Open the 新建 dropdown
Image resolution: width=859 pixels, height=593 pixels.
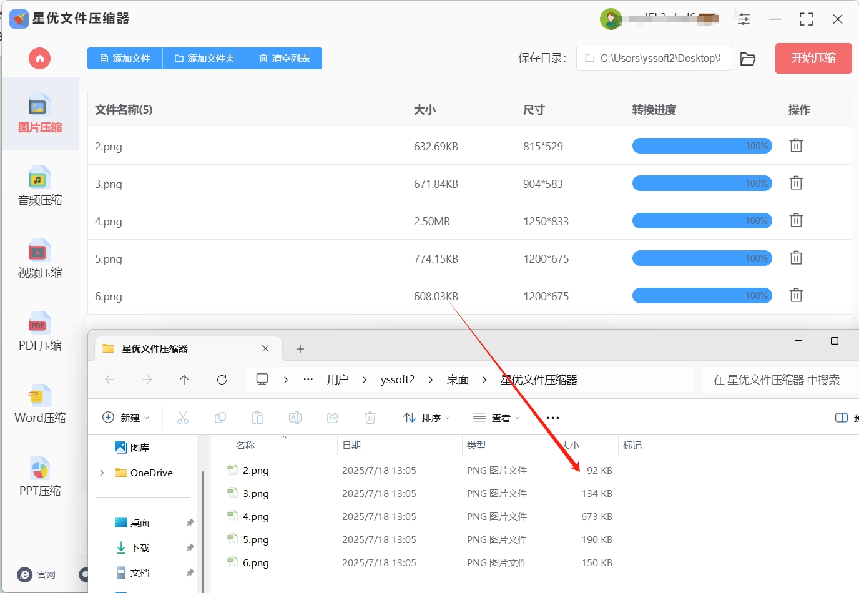(126, 418)
